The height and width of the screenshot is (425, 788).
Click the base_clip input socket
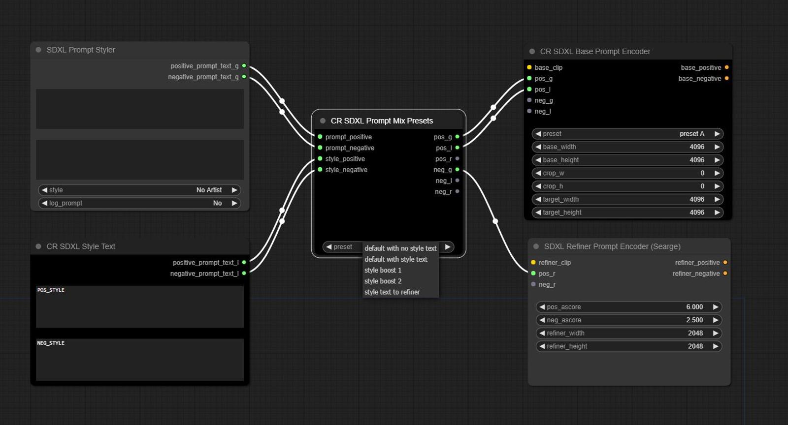[x=529, y=67]
